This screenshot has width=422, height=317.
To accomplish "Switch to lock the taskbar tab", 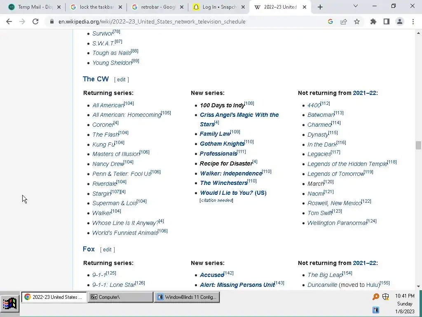I will tap(96, 7).
